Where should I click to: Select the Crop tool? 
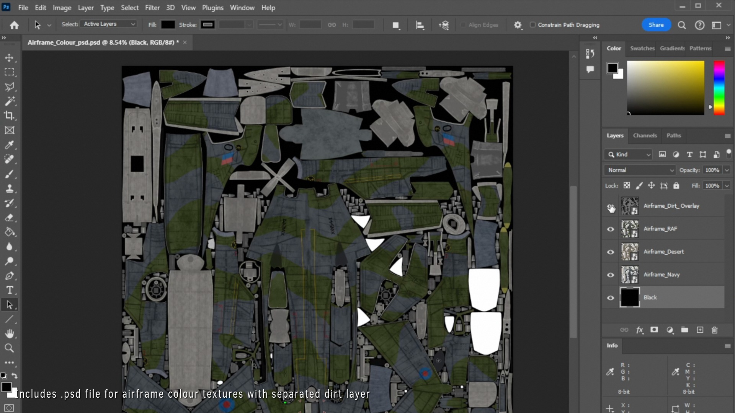[x=9, y=115]
